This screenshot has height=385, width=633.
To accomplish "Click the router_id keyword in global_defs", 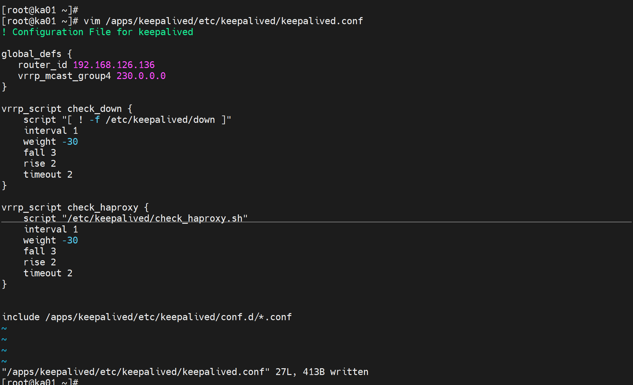I will [x=42, y=65].
